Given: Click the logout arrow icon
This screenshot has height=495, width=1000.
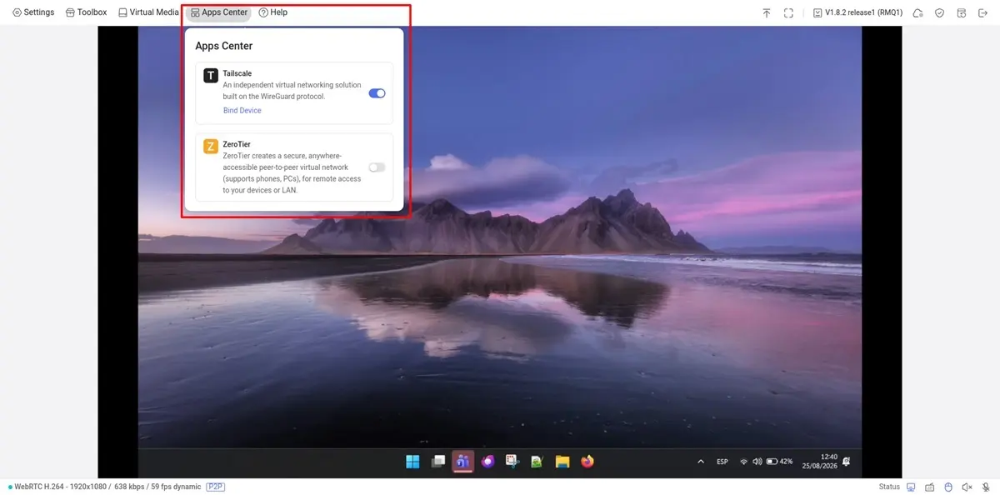Looking at the screenshot, I should 982,13.
